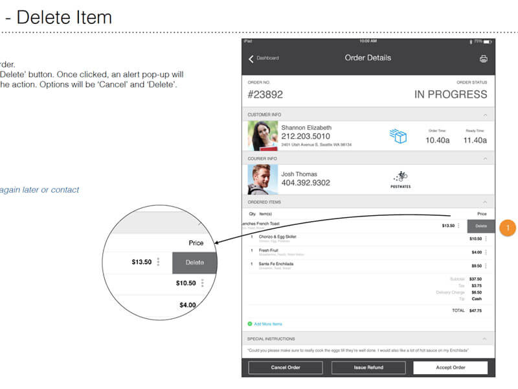This screenshot has width=518, height=389.
Task: Tap the back arrow next to Dashboard
Action: click(x=251, y=58)
